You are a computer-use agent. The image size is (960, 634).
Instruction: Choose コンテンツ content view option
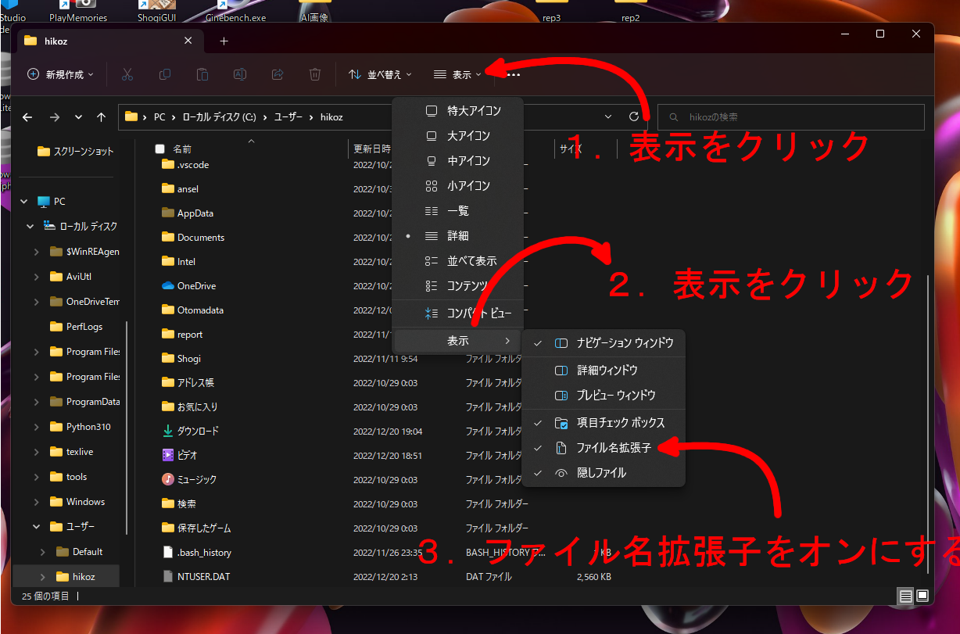point(457,285)
